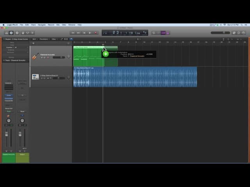Image resolution: width=250 pixels, height=187 pixels.
Task: Click the Forward transport button
Action: [x=79, y=33]
